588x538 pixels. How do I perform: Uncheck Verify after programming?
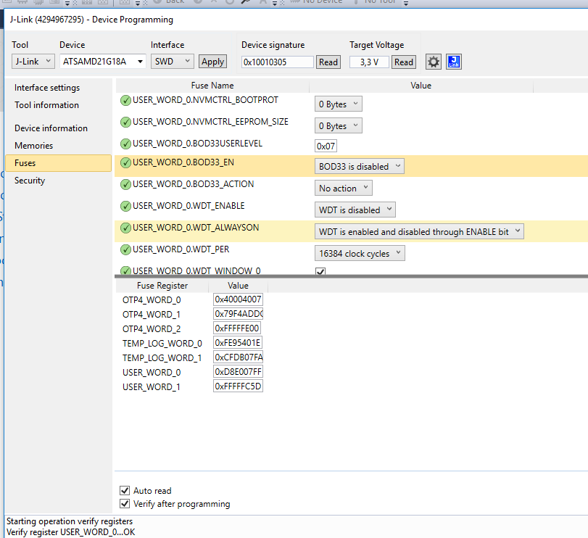125,503
